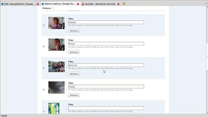The width and height of the screenshot is (208, 117).
Task: Click the Title: label above Phone
Action: (71, 40)
